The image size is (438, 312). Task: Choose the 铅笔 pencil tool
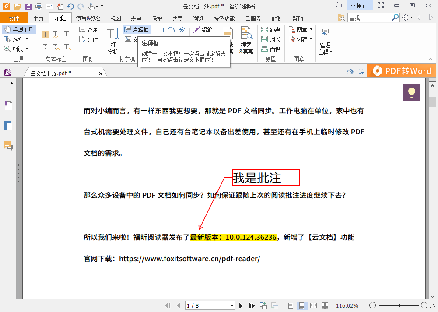click(203, 30)
